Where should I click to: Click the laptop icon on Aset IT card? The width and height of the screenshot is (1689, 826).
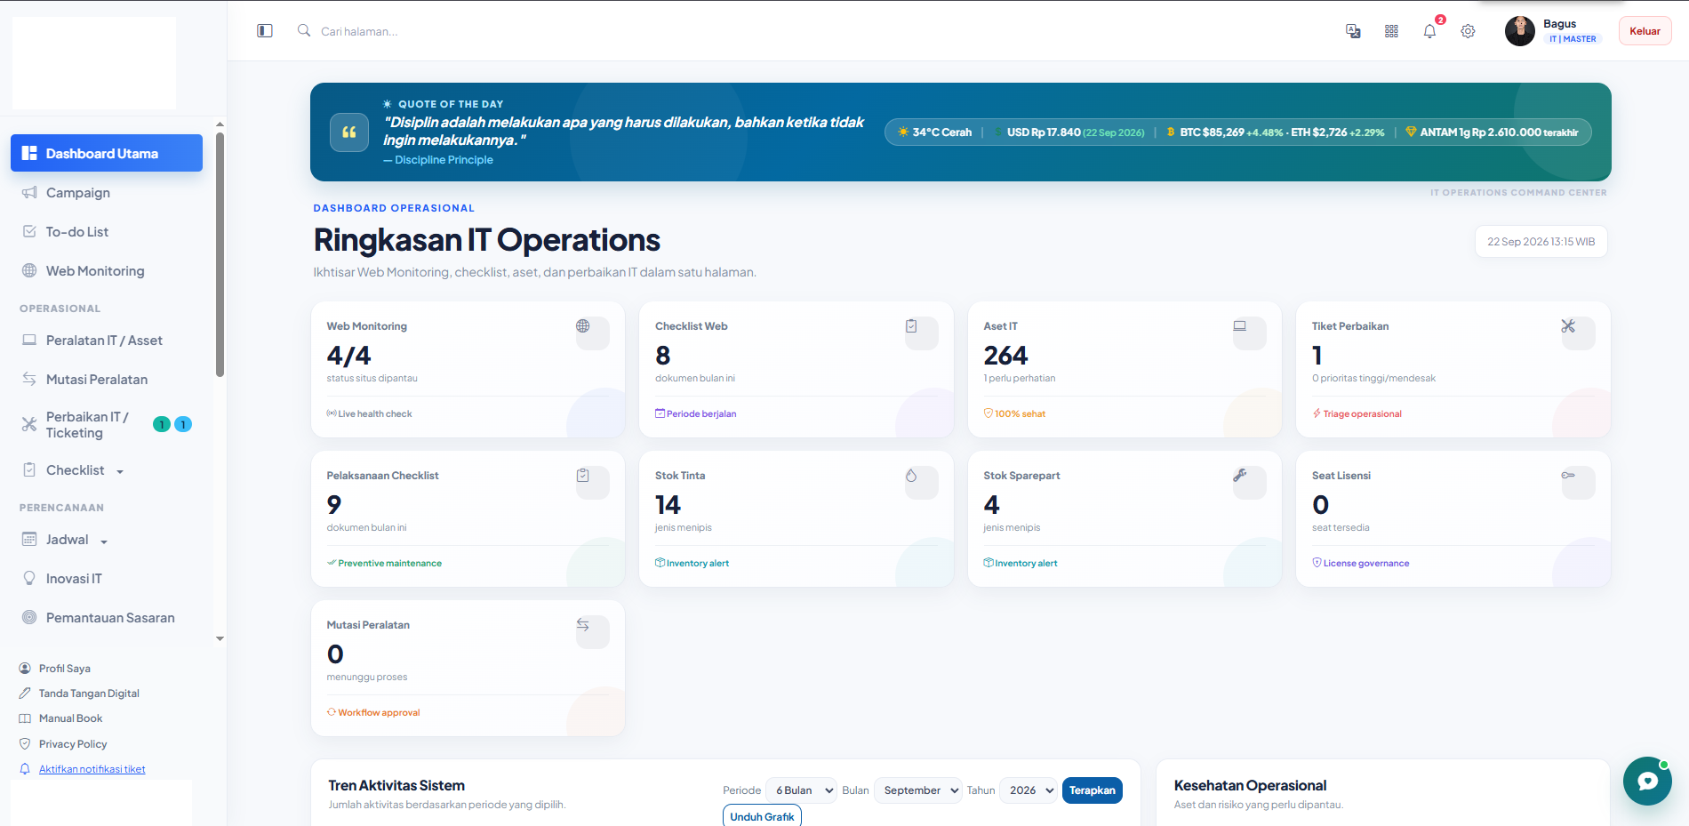point(1239,326)
